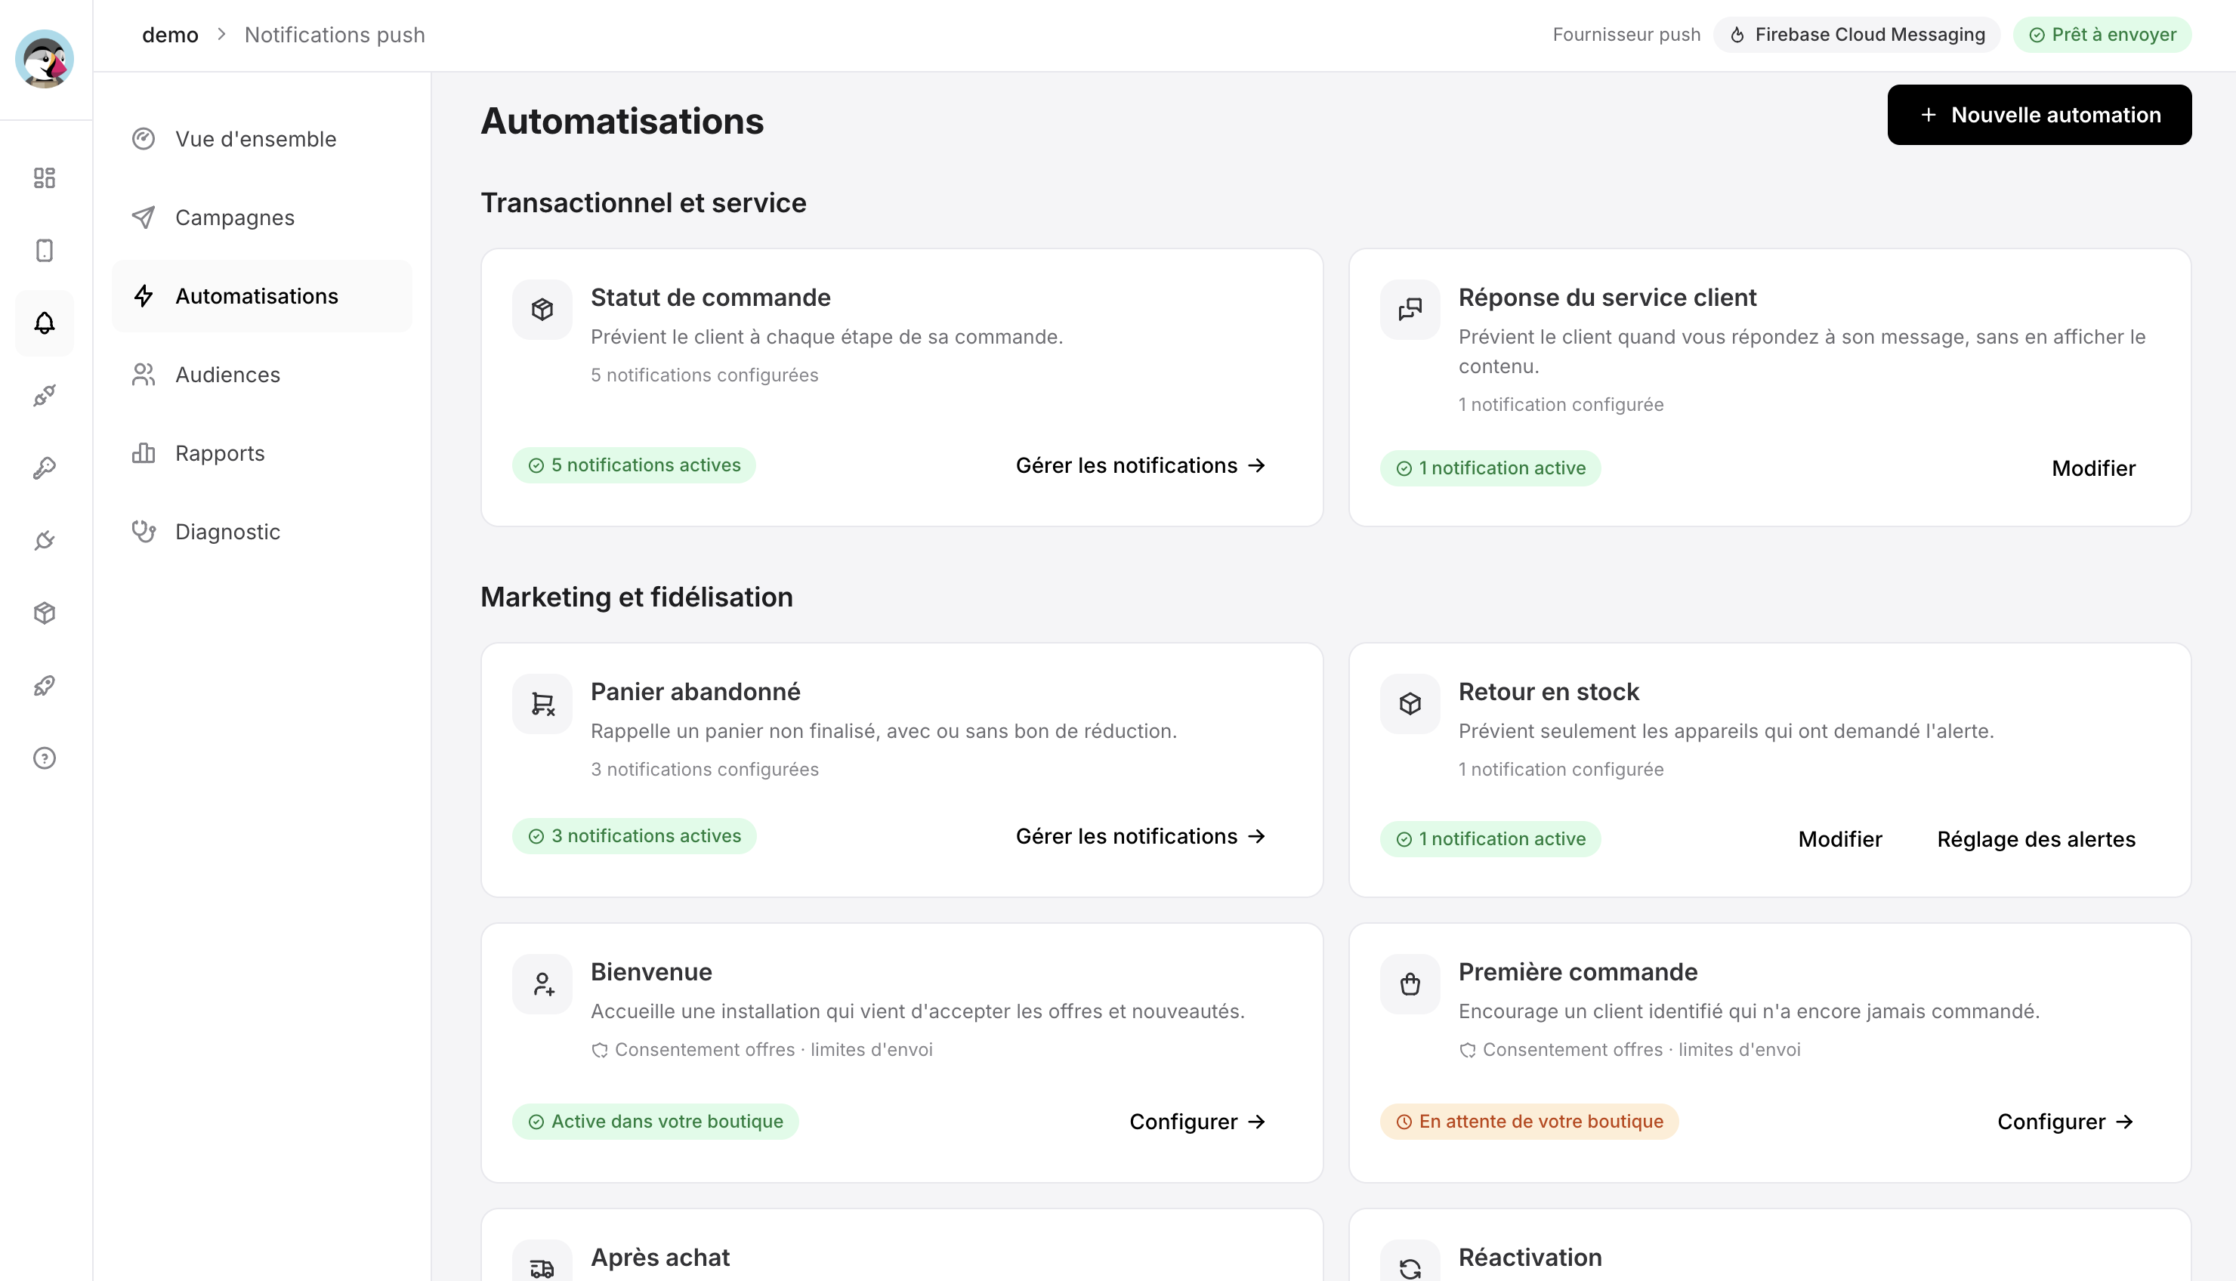Click Configurer on Bienvenue card
2236x1281 pixels.
click(1197, 1122)
